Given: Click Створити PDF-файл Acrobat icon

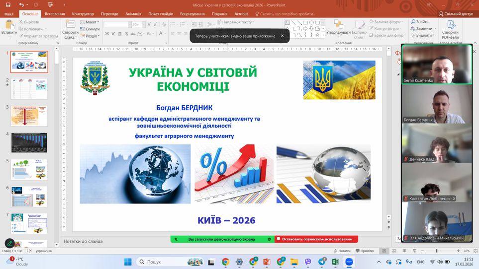Looking at the screenshot, I should (x=450, y=29).
